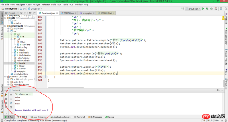Image resolution: width=228 pixels, height=122 pixels.
Task: Open the Java Enterprise tool window
Action: (39, 117)
